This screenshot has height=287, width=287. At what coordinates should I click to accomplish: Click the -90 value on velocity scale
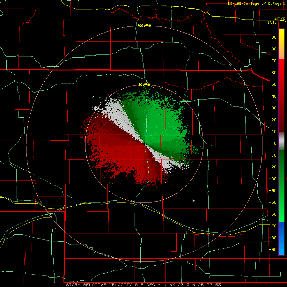pyautogui.click(x=273, y=250)
